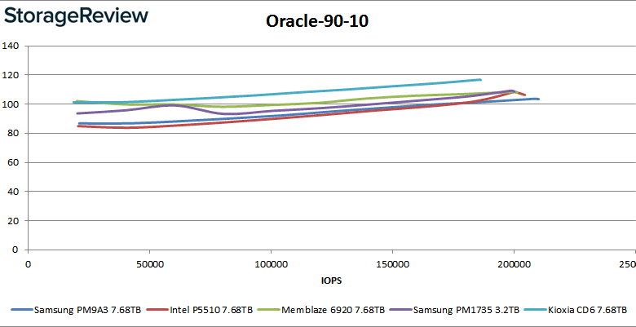Click the end of the Samsung PM9A3 blue line

pyautogui.click(x=538, y=99)
